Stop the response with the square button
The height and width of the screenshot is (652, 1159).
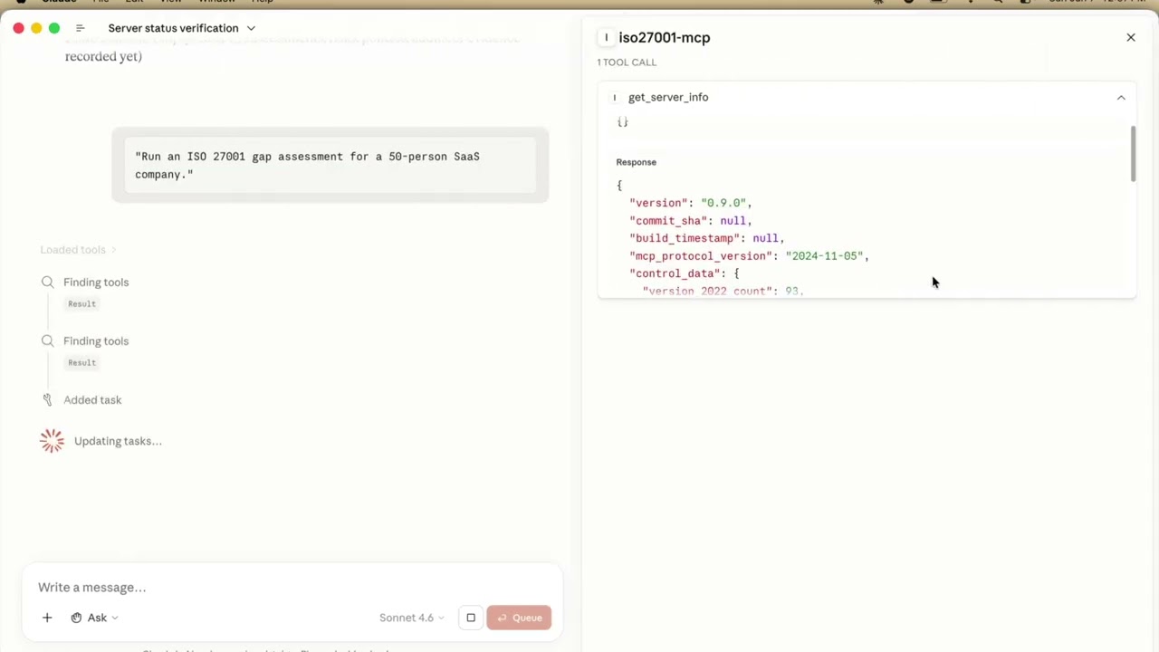coord(471,618)
